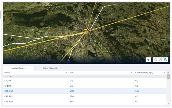Select the Isolated Routers tab
The width and height of the screenshot is (172, 108).
[19, 68]
